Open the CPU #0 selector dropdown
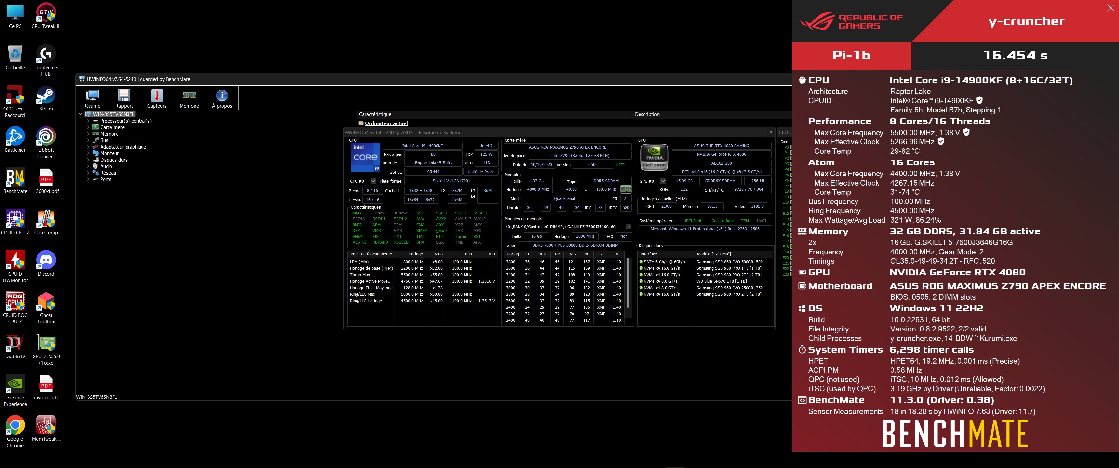Viewport: 1119px width, 468px height. tap(373, 181)
